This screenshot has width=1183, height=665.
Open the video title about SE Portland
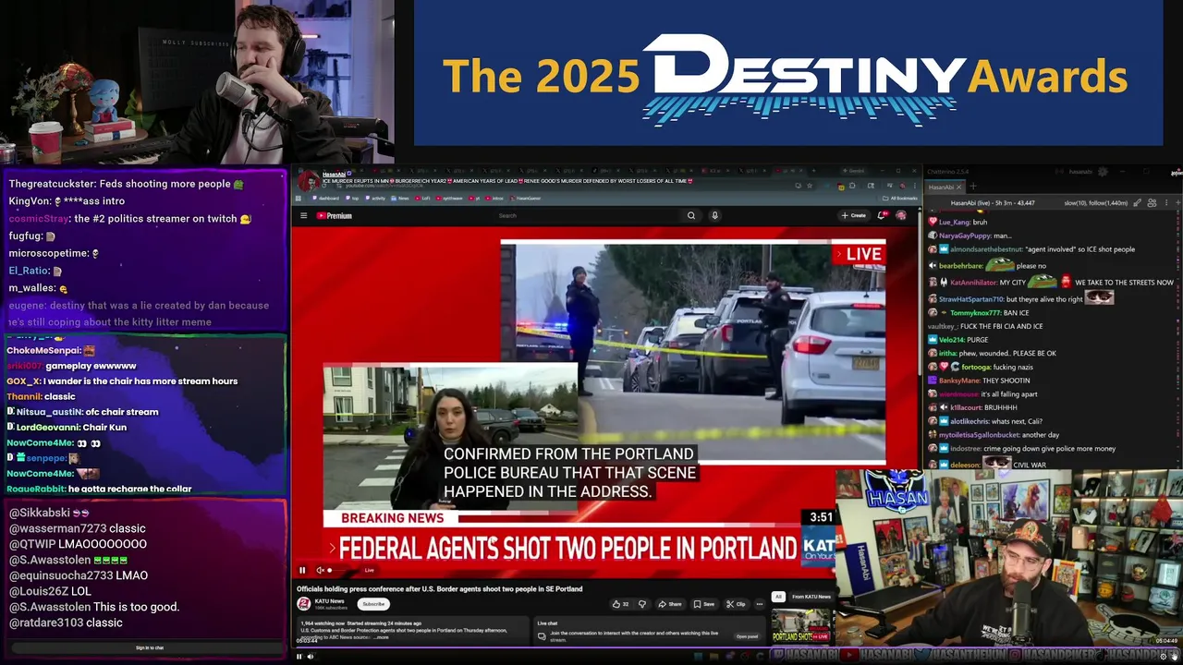click(x=439, y=588)
